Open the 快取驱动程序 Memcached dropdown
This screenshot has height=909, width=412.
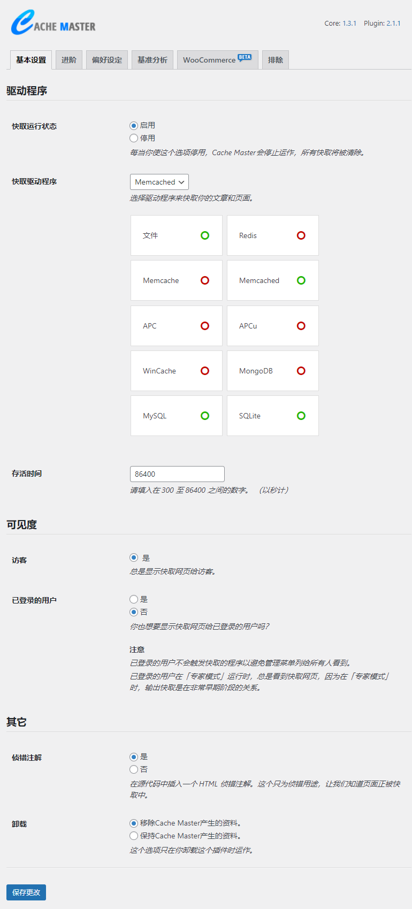(x=159, y=182)
